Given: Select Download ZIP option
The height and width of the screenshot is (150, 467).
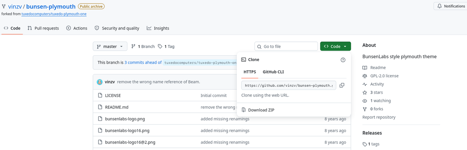Looking at the screenshot, I should click(261, 110).
